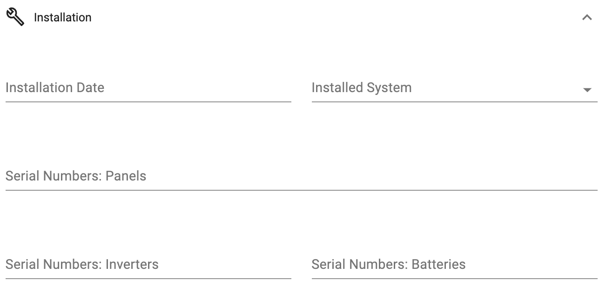Open the Installed System dropdown arrow

[x=587, y=90]
